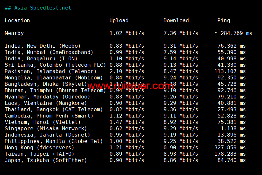
Task: Click Pakistan, Islamabad (Telenor) entry
Action: tap(50, 71)
